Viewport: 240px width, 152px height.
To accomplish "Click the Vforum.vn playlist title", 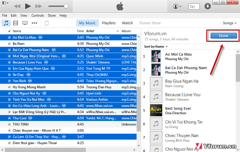I will [155, 34].
